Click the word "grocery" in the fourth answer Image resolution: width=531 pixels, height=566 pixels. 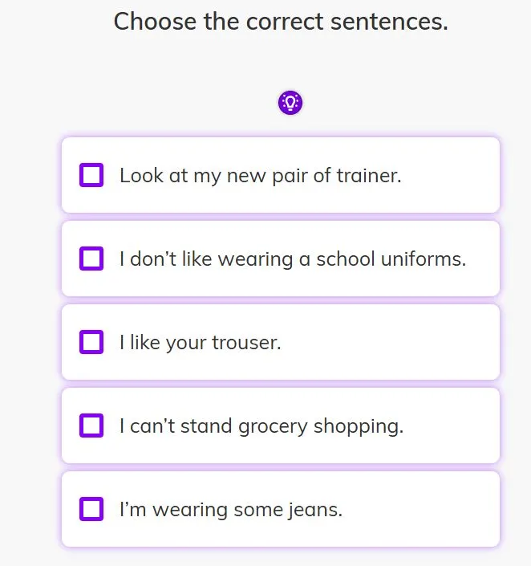pyautogui.click(x=273, y=426)
